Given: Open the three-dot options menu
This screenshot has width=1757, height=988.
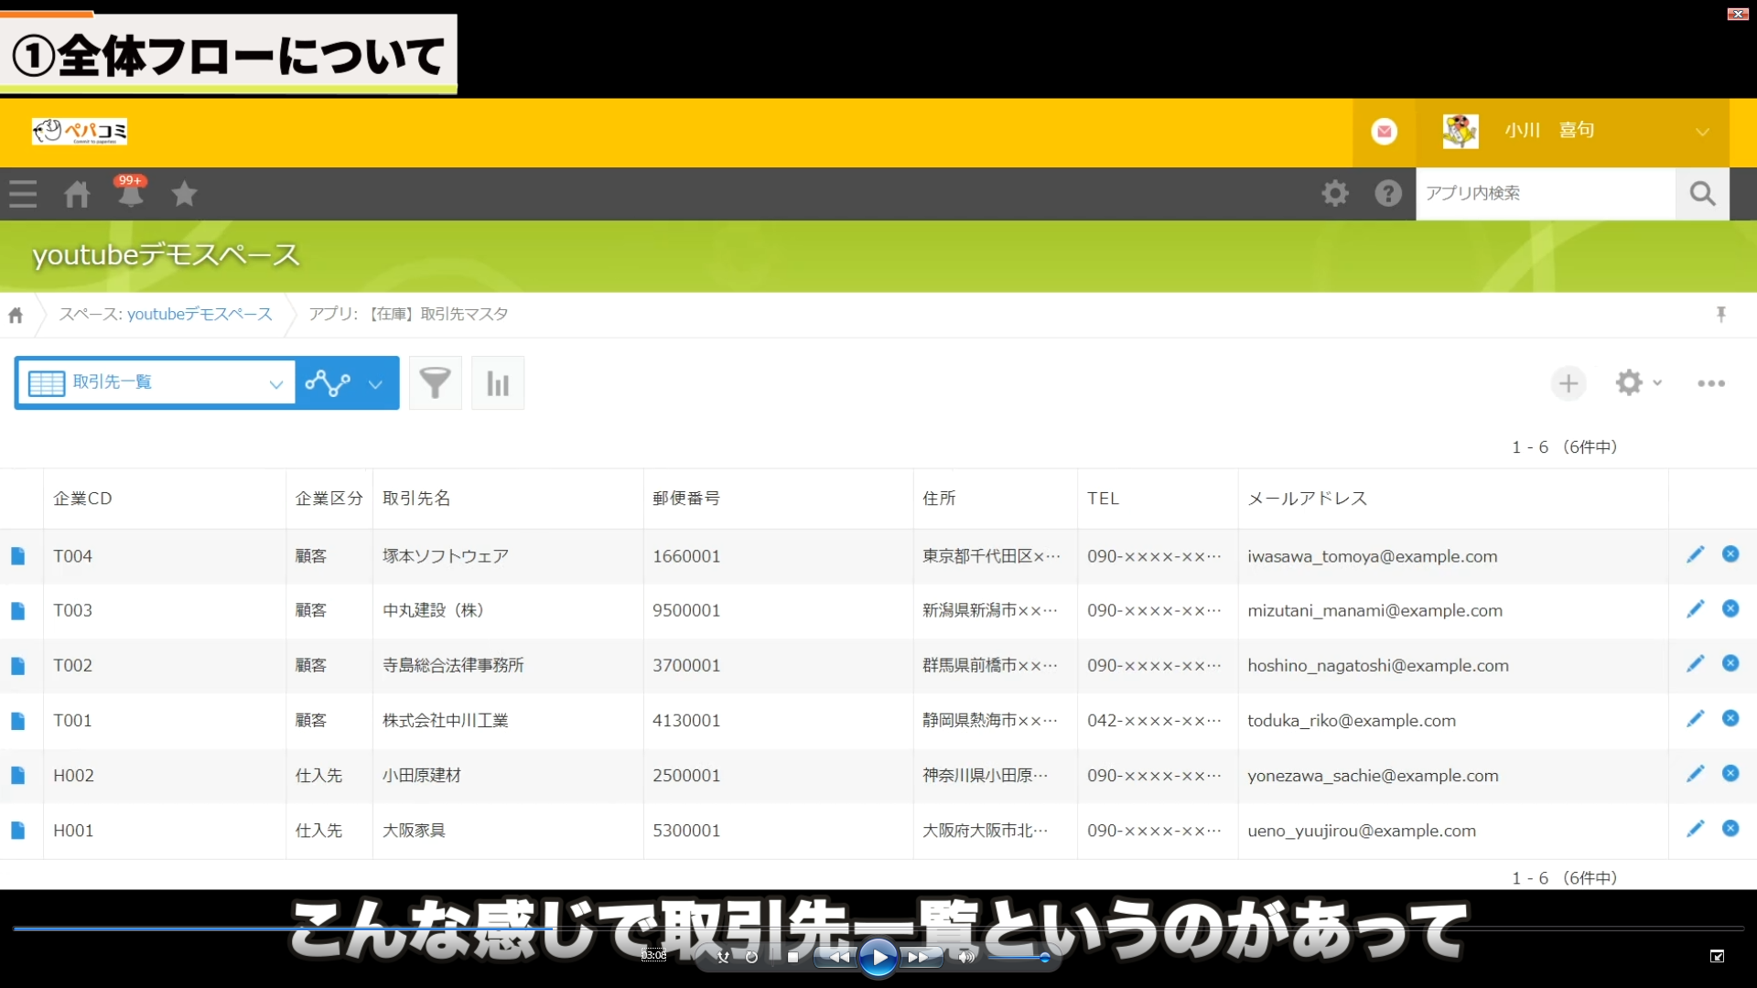Looking at the screenshot, I should tap(1710, 383).
